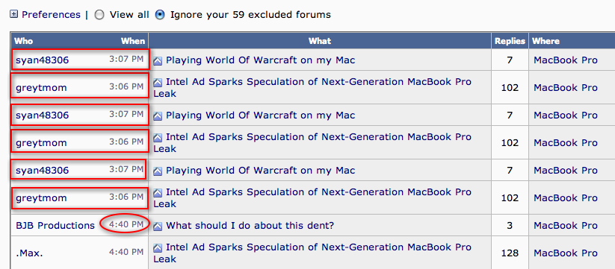Open first syan48306 user link
The width and height of the screenshot is (615, 269).
[x=43, y=60]
